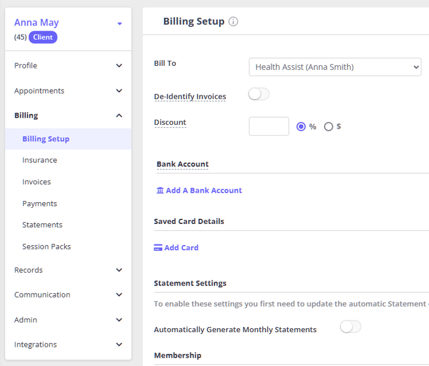
Task: Click the info icon beside Billing Setup
Action: click(234, 22)
